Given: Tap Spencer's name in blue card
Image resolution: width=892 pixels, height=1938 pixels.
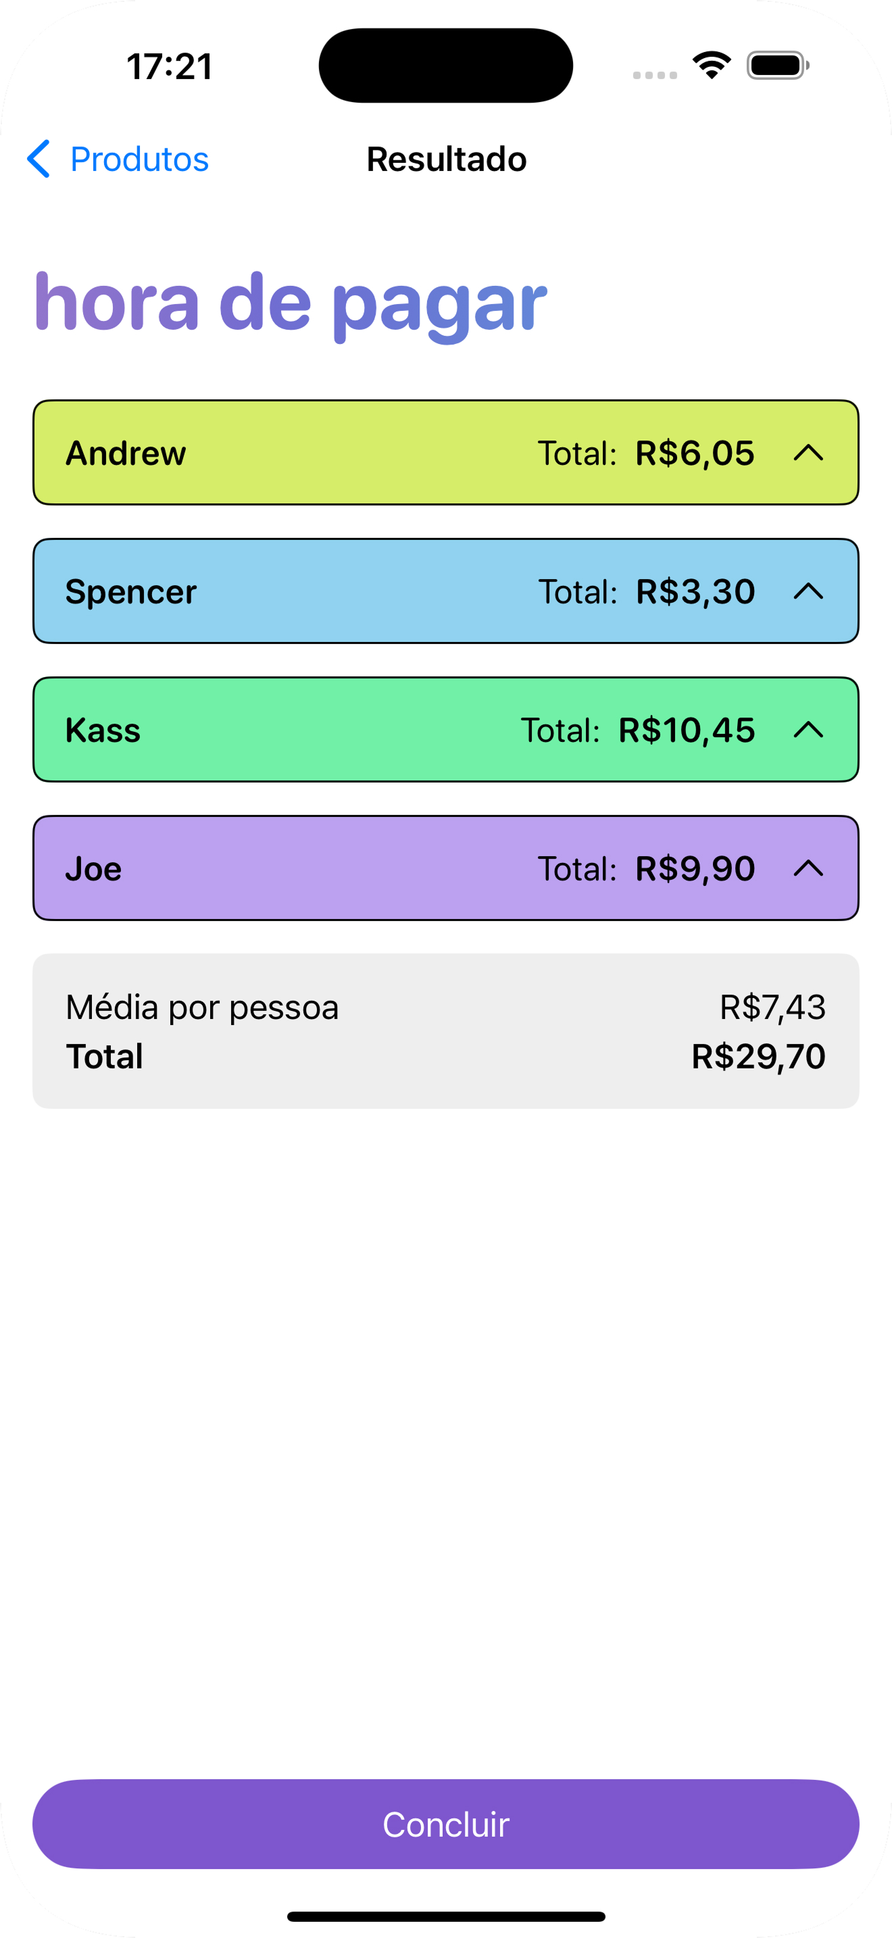Looking at the screenshot, I should [131, 591].
